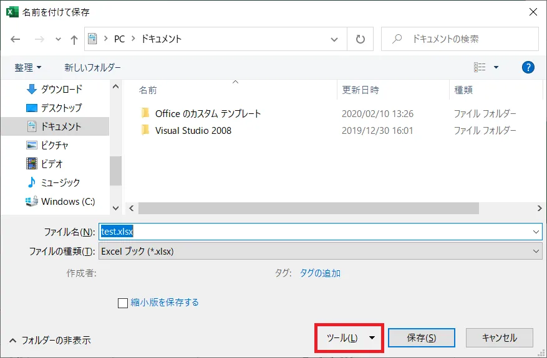Click navigation pane scroll up arrow
This screenshot has height=358, width=547.
pyautogui.click(x=116, y=87)
